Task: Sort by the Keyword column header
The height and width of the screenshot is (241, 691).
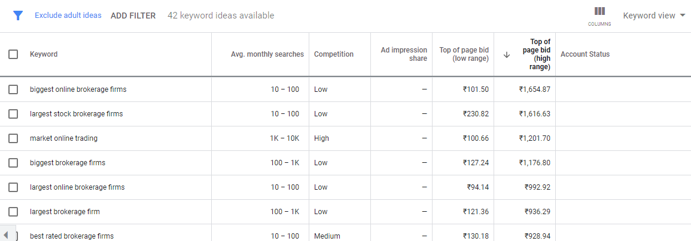Action: 44,54
